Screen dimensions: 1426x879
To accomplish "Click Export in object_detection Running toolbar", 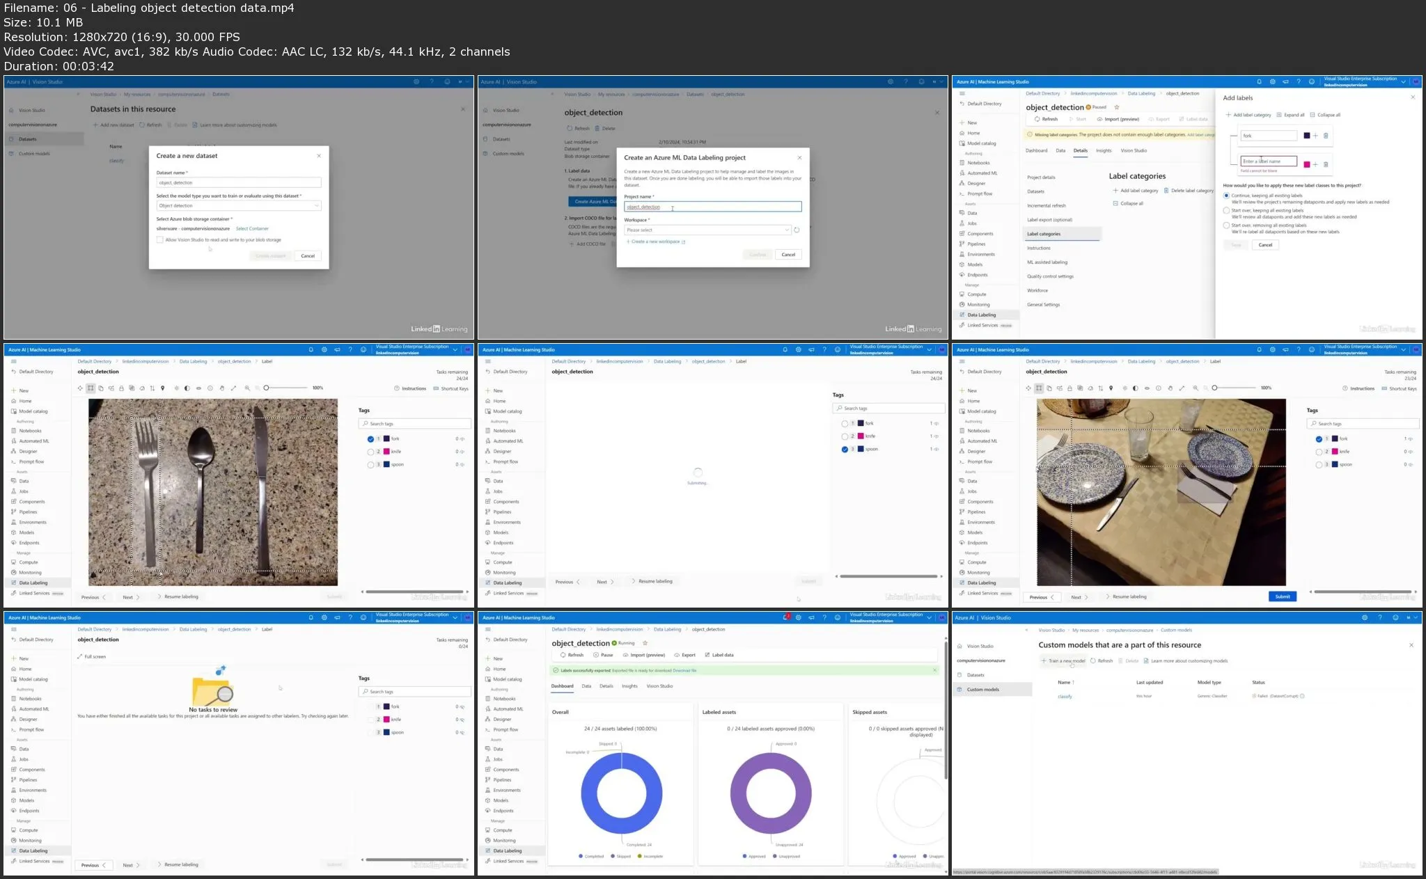I will coord(684,655).
